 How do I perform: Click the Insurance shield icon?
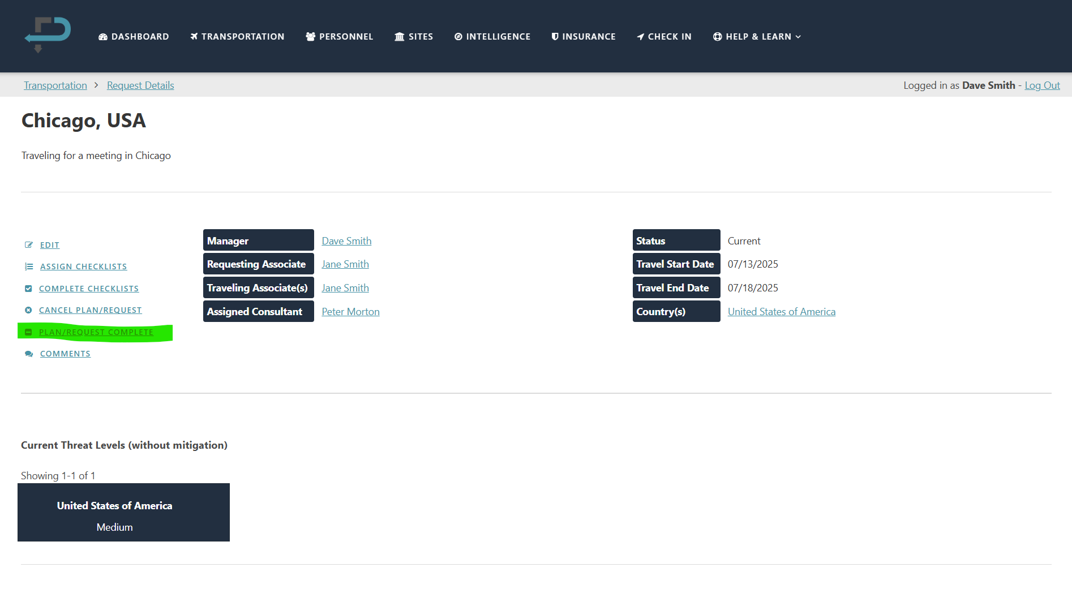coord(555,37)
